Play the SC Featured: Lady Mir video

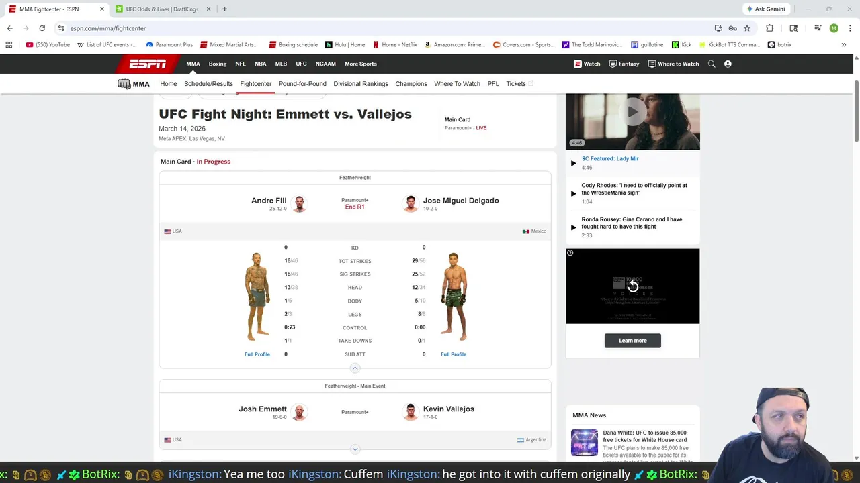coord(573,163)
